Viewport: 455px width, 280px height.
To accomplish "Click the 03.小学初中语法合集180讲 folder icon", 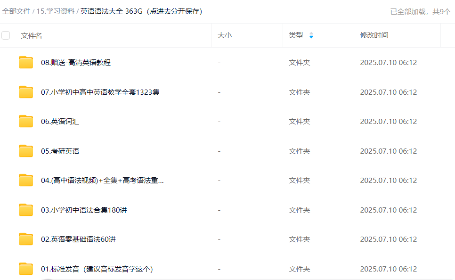I will 26,210.
